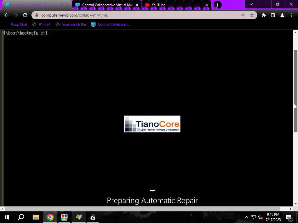
Task: Open the Chrome three-dot menu
Action: (292, 15)
